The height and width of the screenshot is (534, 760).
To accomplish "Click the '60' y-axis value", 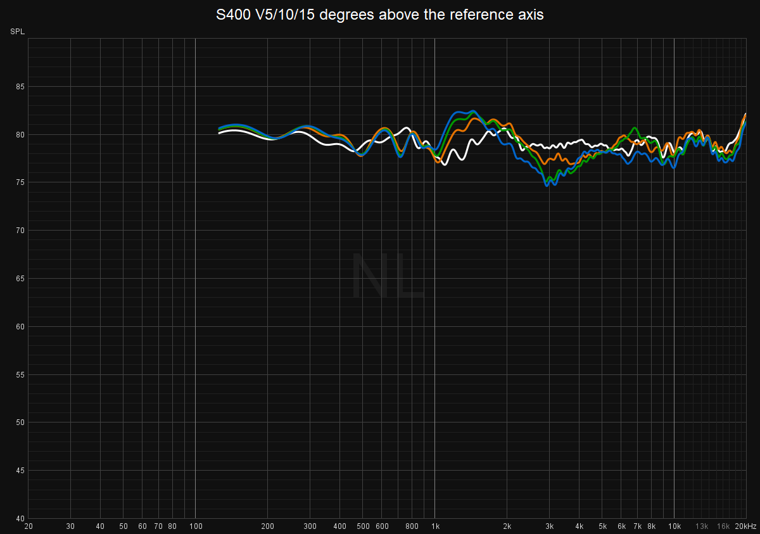I will coord(20,327).
